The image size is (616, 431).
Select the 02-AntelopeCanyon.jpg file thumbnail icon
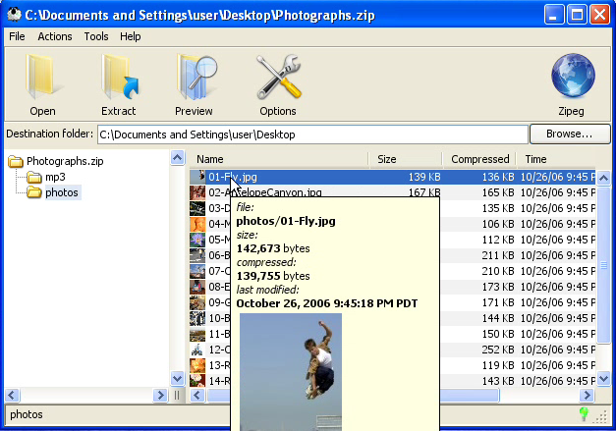[197, 193]
